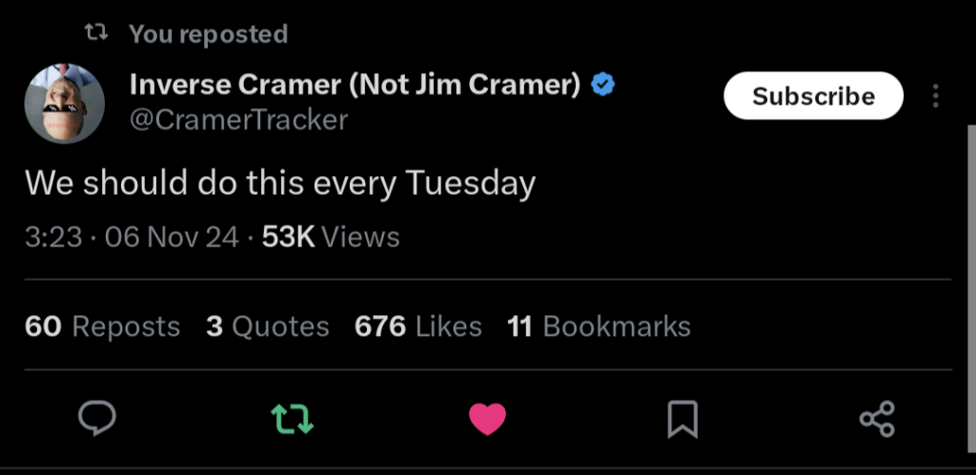Screen dimensions: 976x475
Task: Open the 11 Bookmarks count
Action: [x=599, y=327]
